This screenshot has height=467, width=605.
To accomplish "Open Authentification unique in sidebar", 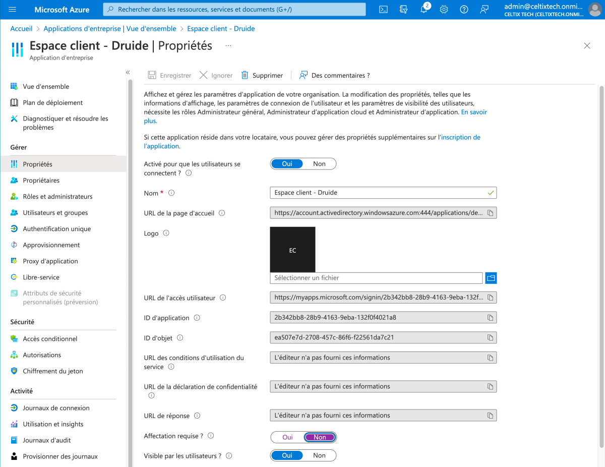I will click(x=56, y=229).
